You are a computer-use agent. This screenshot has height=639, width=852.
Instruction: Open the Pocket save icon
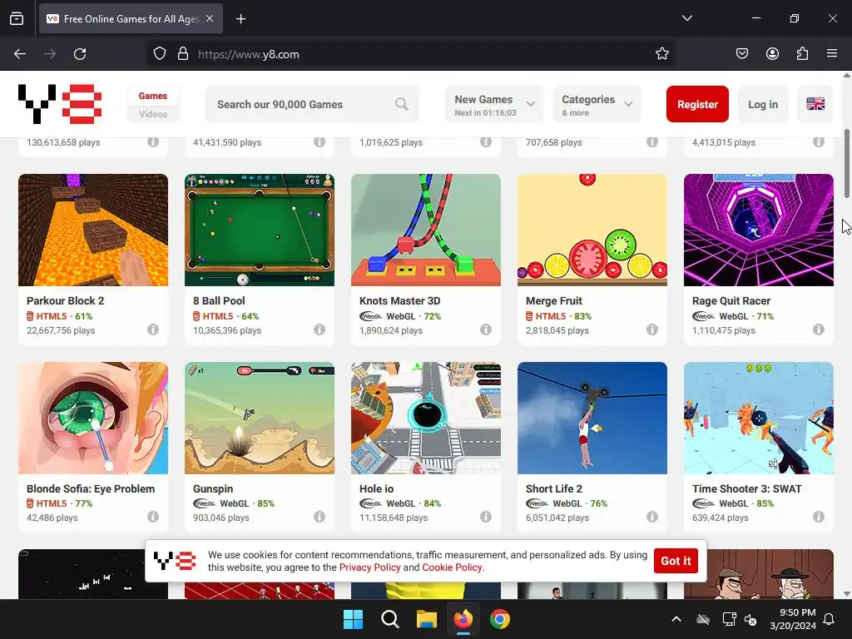click(x=742, y=54)
